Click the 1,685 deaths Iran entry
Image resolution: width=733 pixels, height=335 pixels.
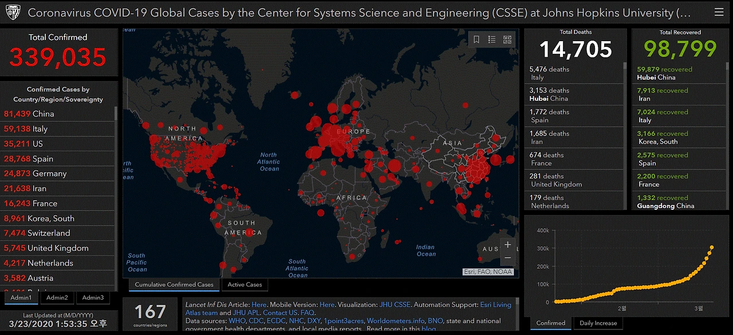pyautogui.click(x=573, y=137)
